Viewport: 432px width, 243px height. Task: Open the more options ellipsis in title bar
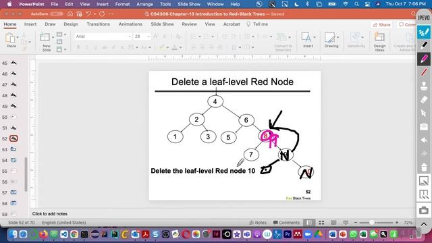111,13
